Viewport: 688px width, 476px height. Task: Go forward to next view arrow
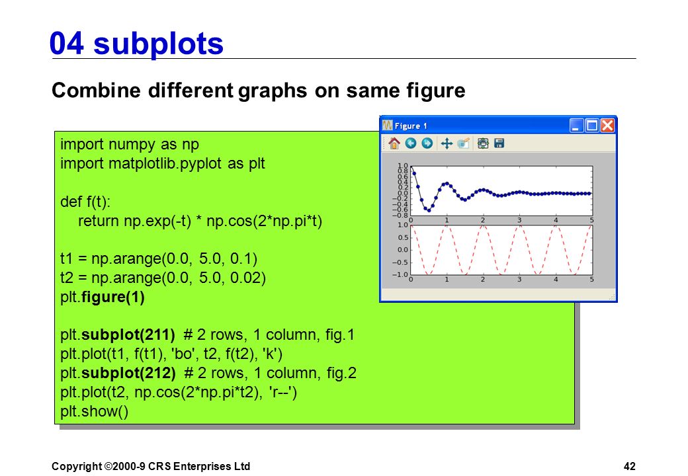(x=427, y=143)
